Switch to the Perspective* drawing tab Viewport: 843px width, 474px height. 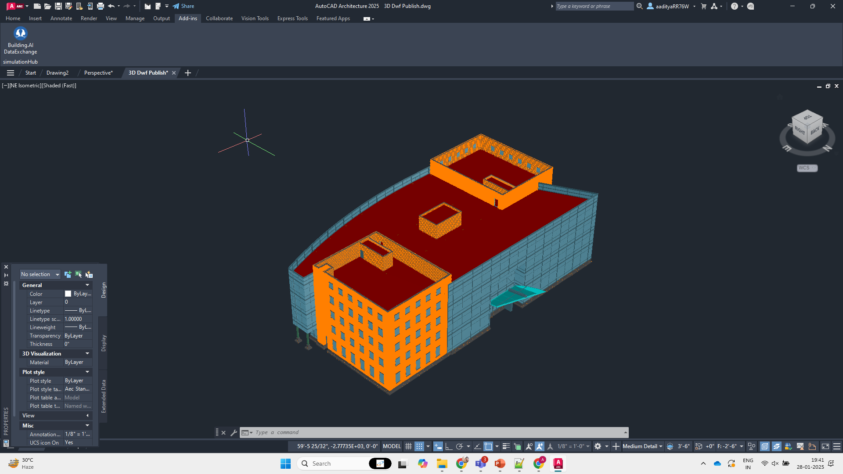(x=98, y=73)
